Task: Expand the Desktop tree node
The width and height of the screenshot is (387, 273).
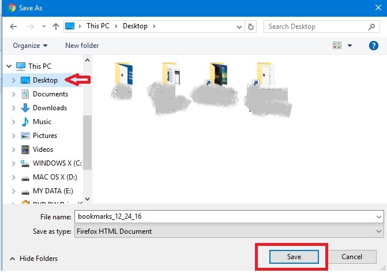Action: pos(14,80)
